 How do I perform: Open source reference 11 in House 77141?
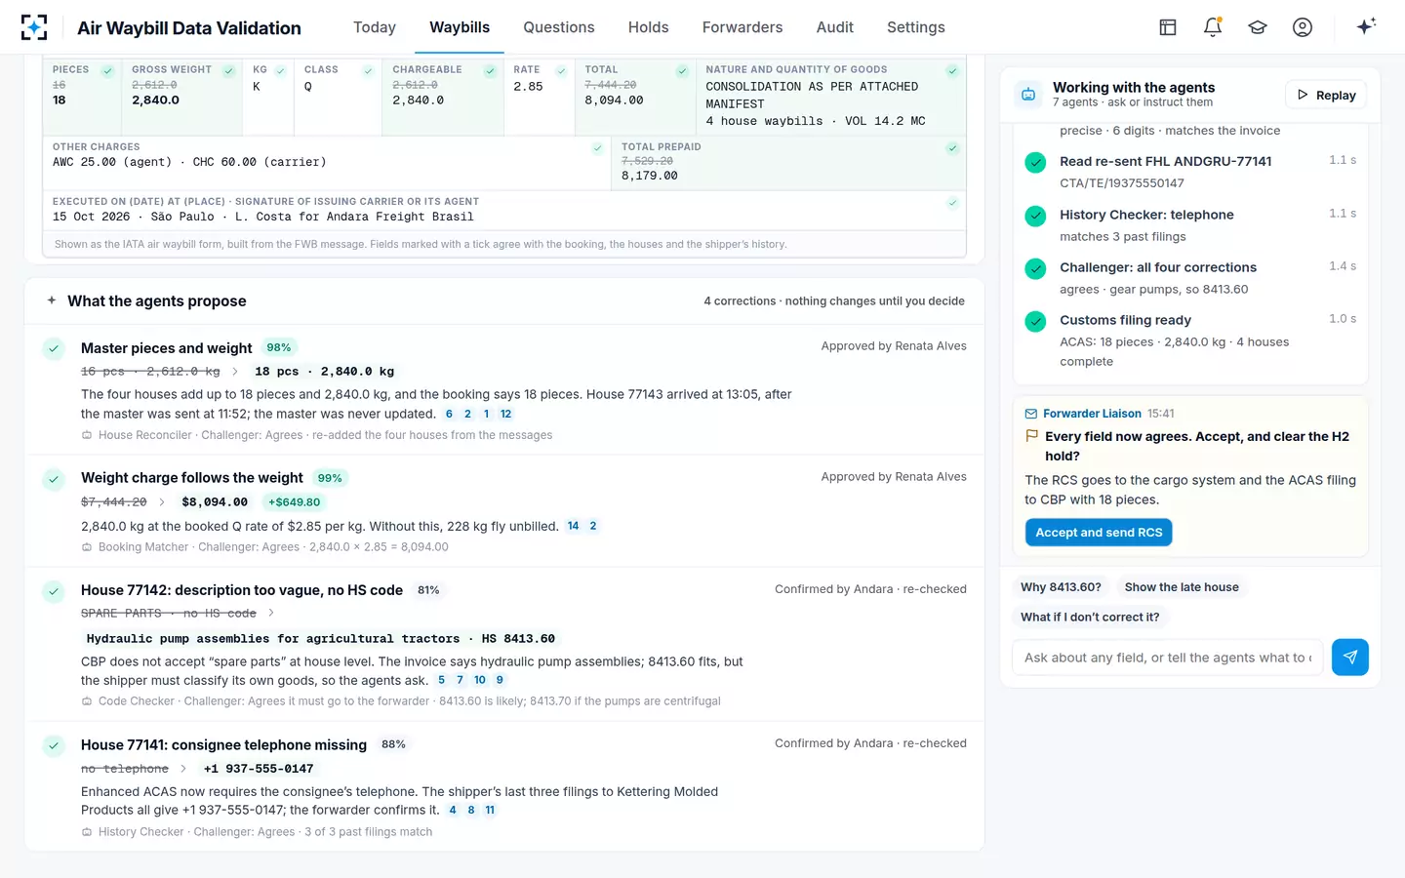[x=490, y=811]
